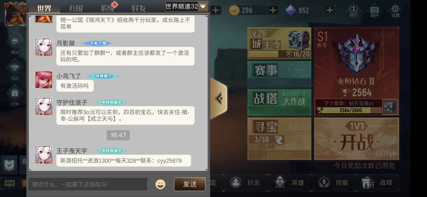
Task: Click the settings gear icon (设置)
Action: coord(395,11)
